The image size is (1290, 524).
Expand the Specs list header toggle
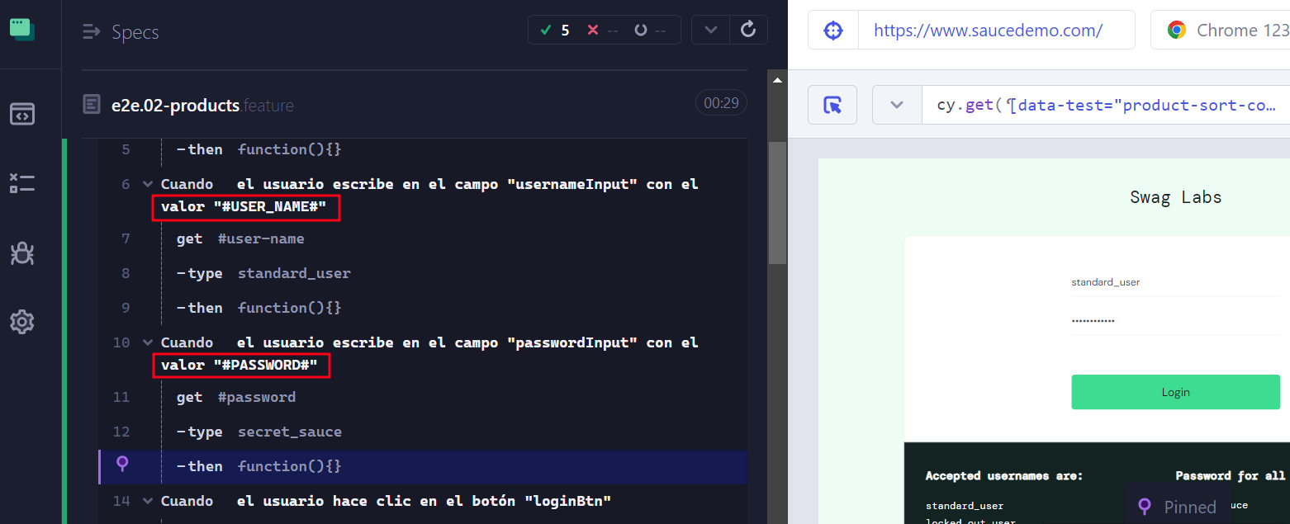click(91, 32)
